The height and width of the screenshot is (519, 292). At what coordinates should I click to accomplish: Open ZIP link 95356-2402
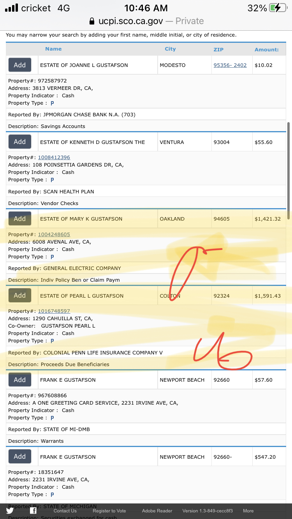(230, 65)
